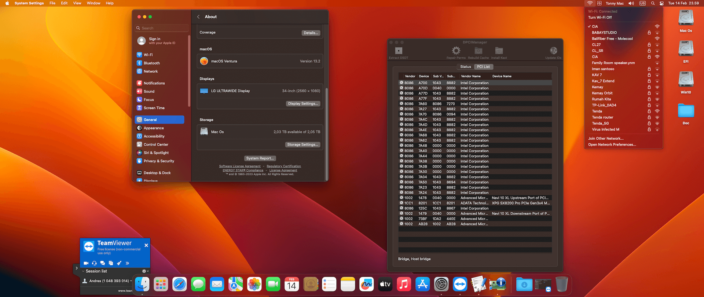Click the Install Kext toolbar icon
Screen dimensions: 704x297
[499, 51]
